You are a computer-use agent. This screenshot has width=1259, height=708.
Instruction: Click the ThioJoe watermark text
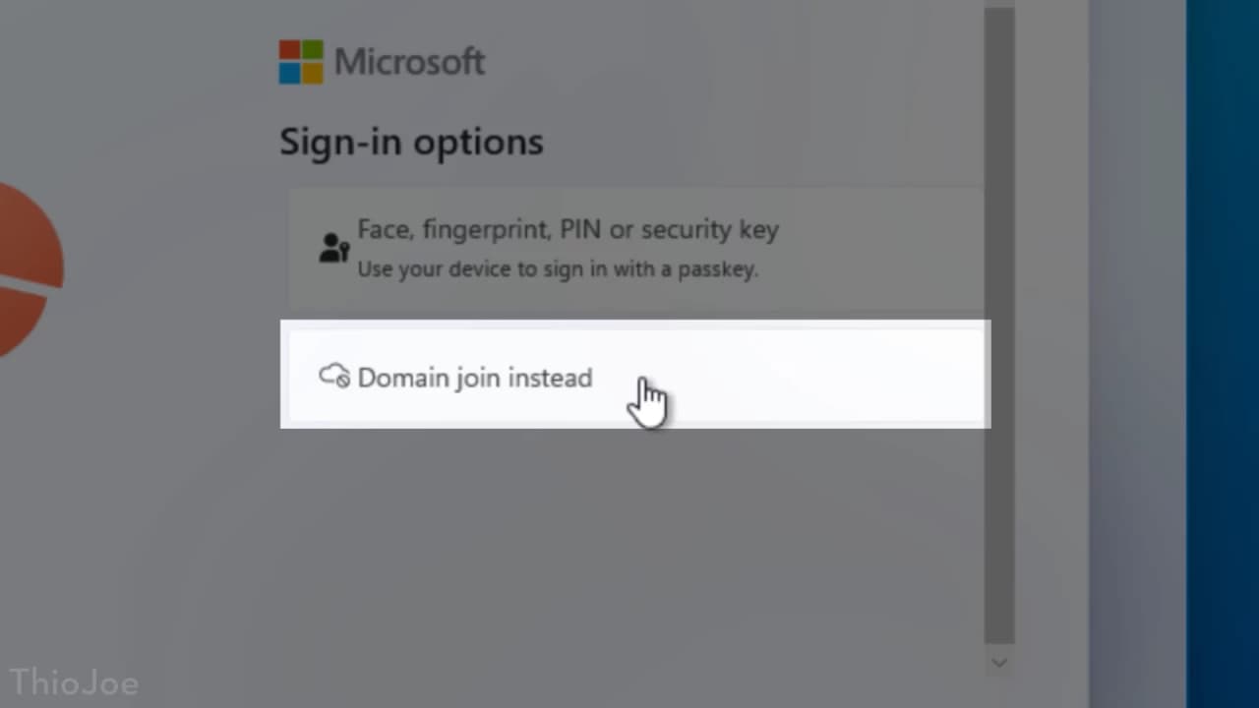tap(74, 682)
